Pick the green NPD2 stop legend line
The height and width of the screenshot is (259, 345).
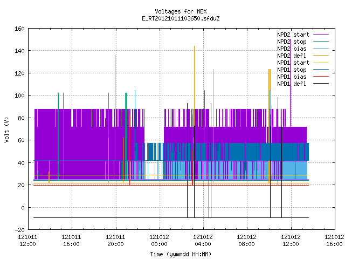point(321,42)
